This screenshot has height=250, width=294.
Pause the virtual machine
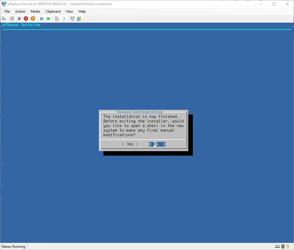coord(42,18)
